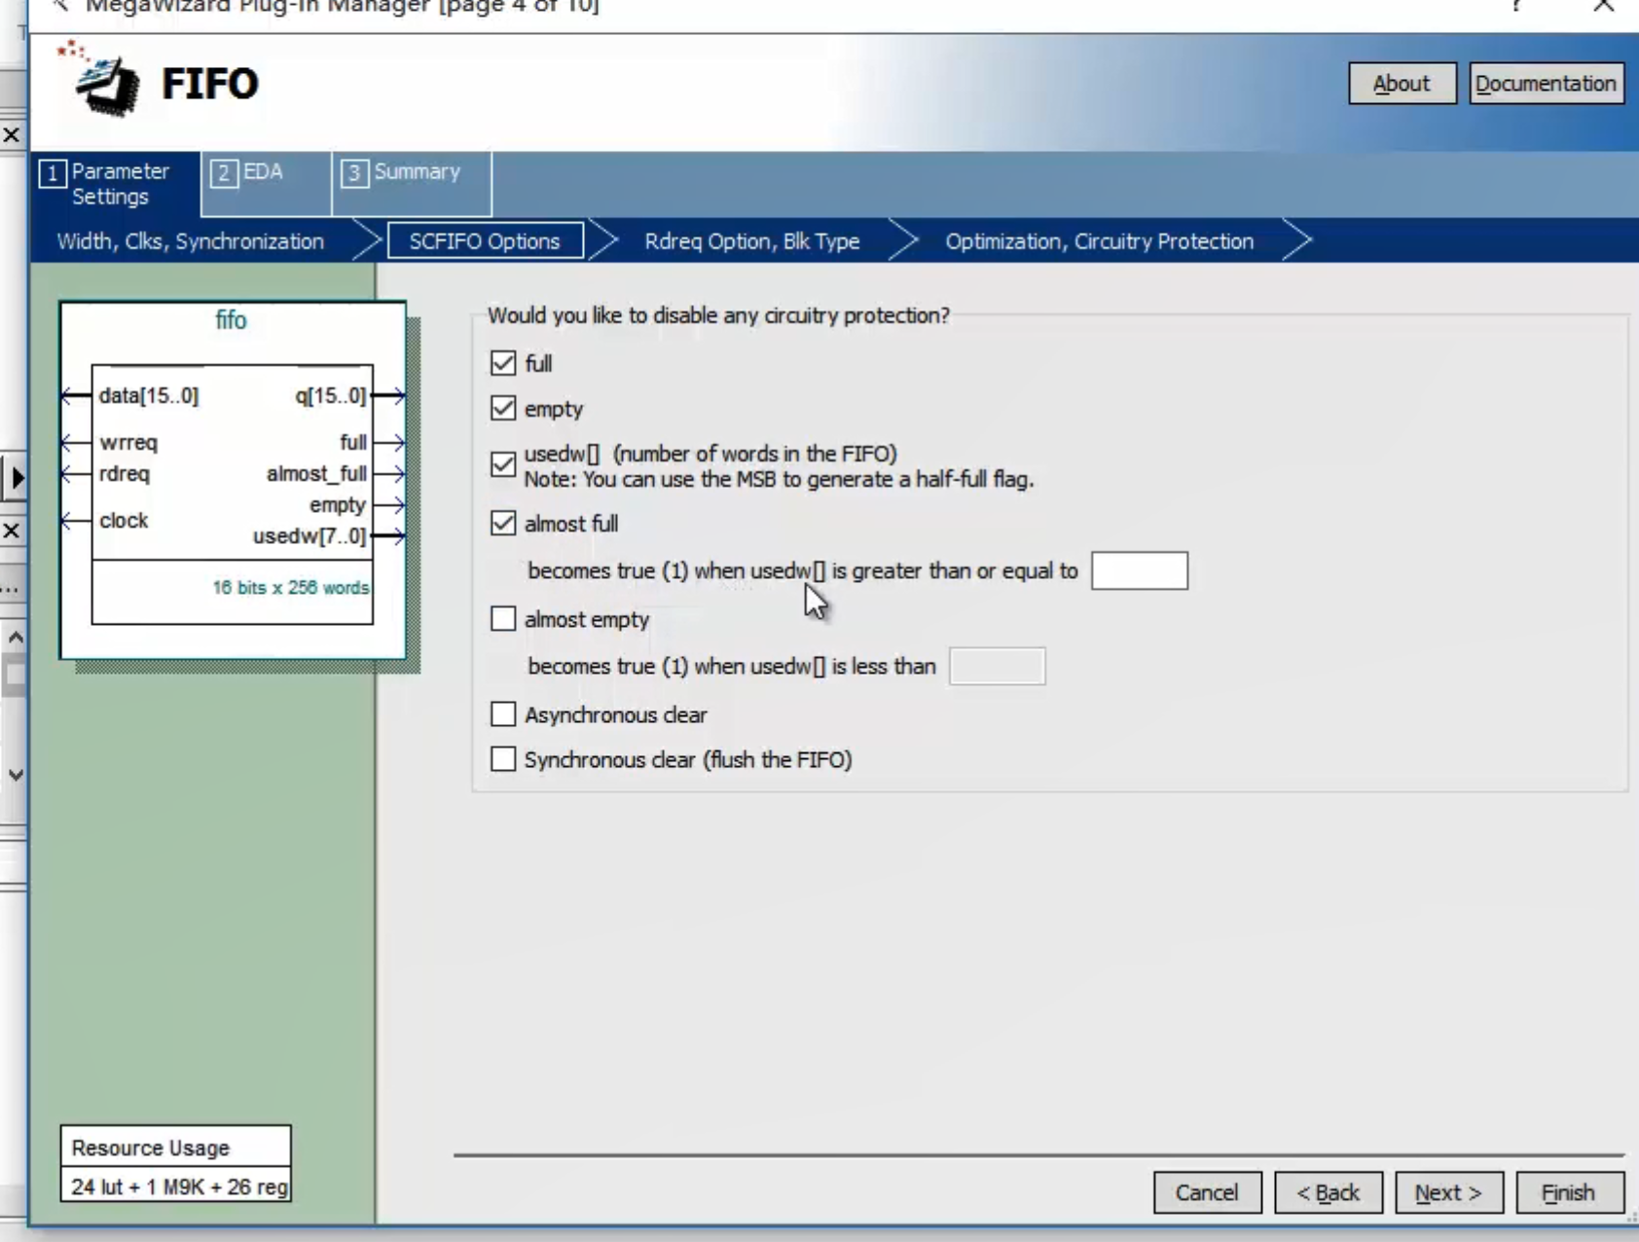The image size is (1639, 1242).
Task: Check Synchronous clear (flush the FIFO)
Action: [x=503, y=759]
